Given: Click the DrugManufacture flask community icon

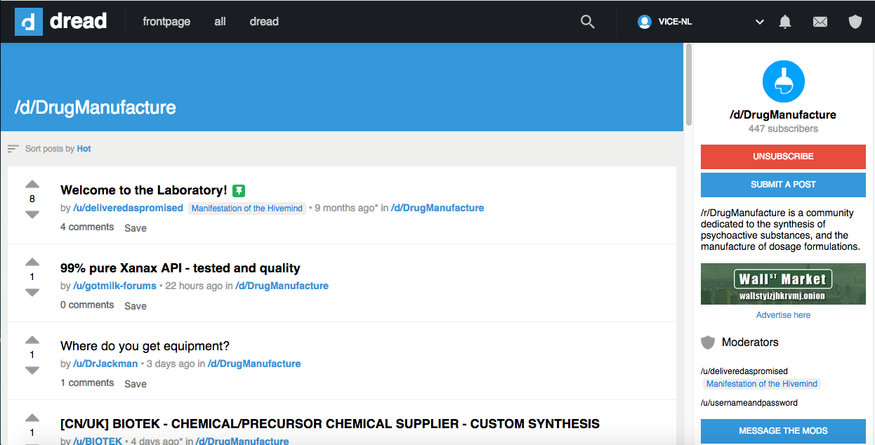Looking at the screenshot, I should point(783,81).
